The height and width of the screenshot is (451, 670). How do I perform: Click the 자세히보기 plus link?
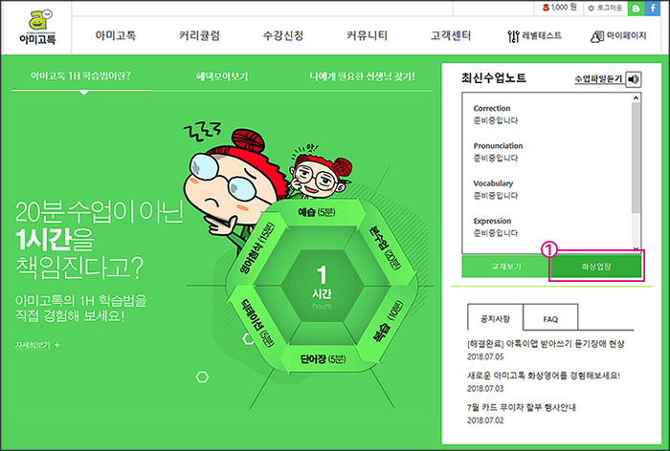click(37, 345)
